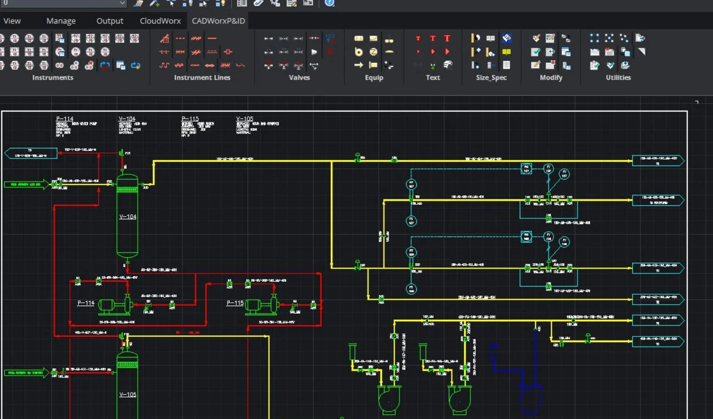Choose the small red T text icon

tap(418, 39)
